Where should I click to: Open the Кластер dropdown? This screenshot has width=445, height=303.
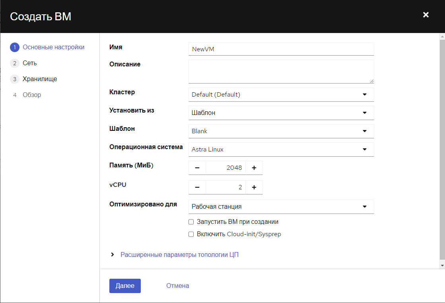281,95
